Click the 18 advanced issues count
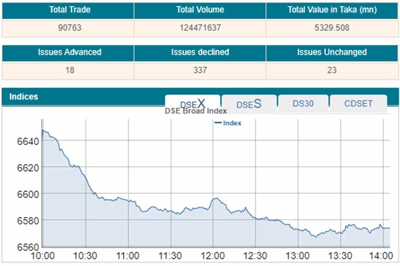This screenshot has height=266, width=400. [x=69, y=70]
